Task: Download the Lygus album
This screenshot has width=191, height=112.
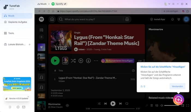Action: click(x=88, y=61)
